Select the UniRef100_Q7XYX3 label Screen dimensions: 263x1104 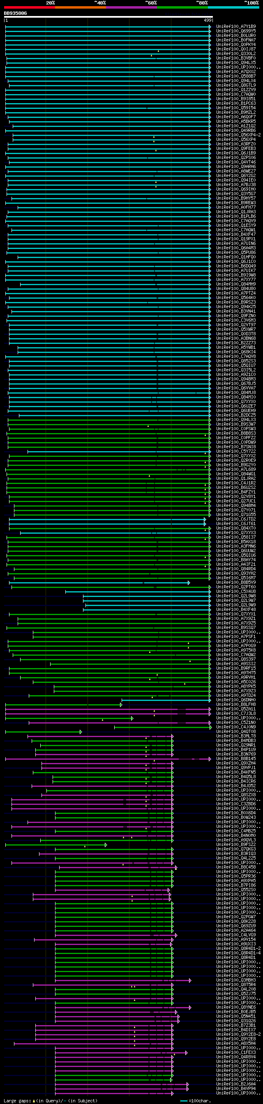(x=236, y=533)
